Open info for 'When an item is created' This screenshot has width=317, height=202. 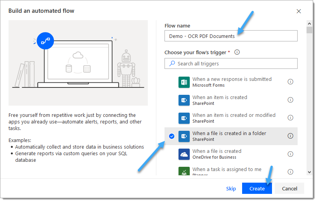click(x=290, y=100)
